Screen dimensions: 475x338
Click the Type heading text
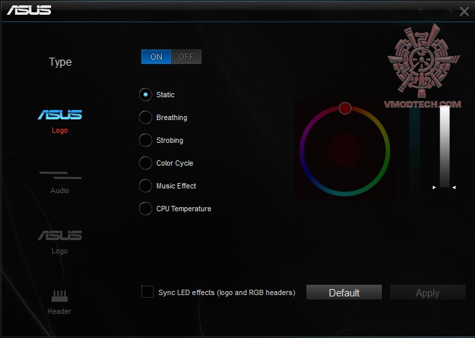[x=60, y=62]
